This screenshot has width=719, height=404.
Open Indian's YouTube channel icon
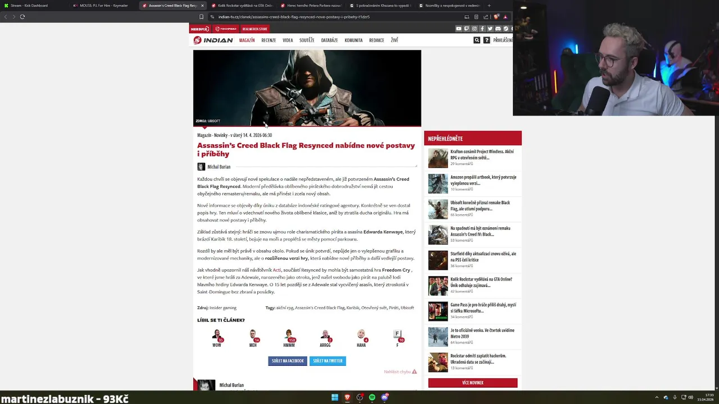point(459,29)
